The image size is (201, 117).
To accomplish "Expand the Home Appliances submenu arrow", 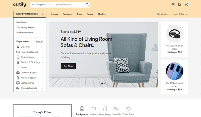I will [42, 52].
